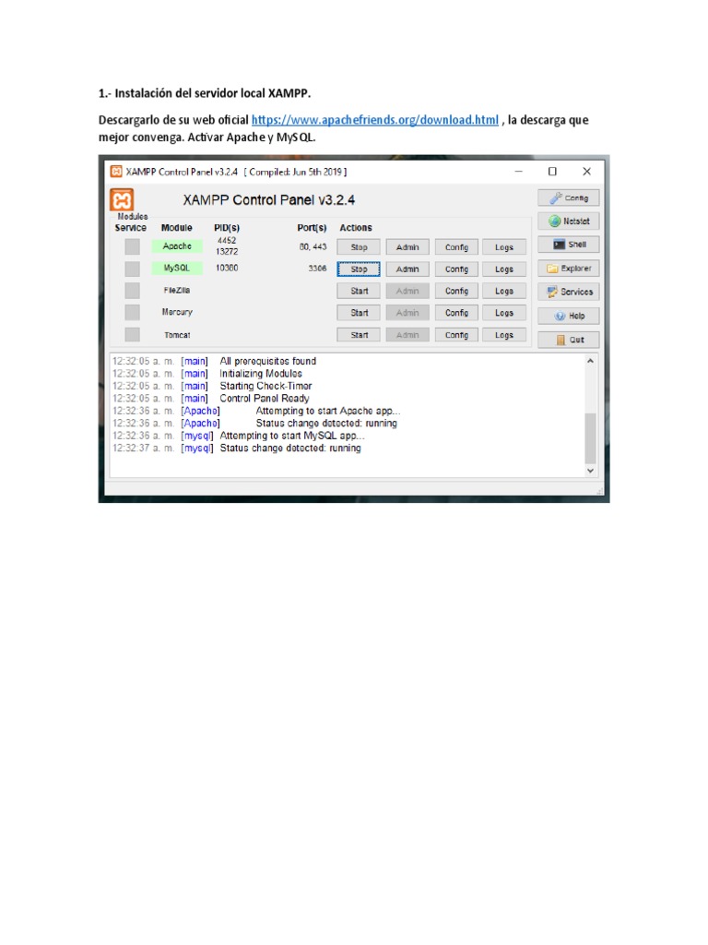Close the XAMPP Control Panel window

coord(587,172)
